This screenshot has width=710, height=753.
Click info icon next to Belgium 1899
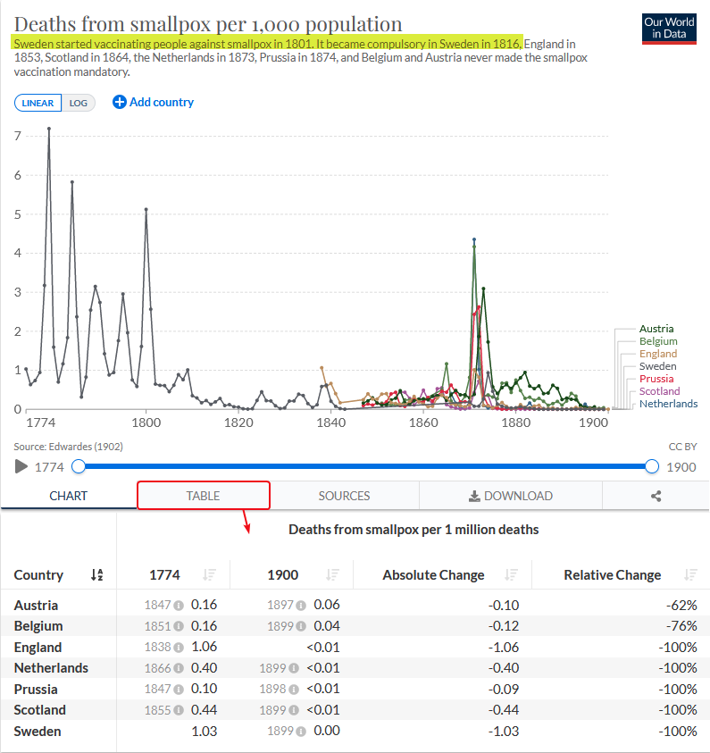click(x=301, y=626)
